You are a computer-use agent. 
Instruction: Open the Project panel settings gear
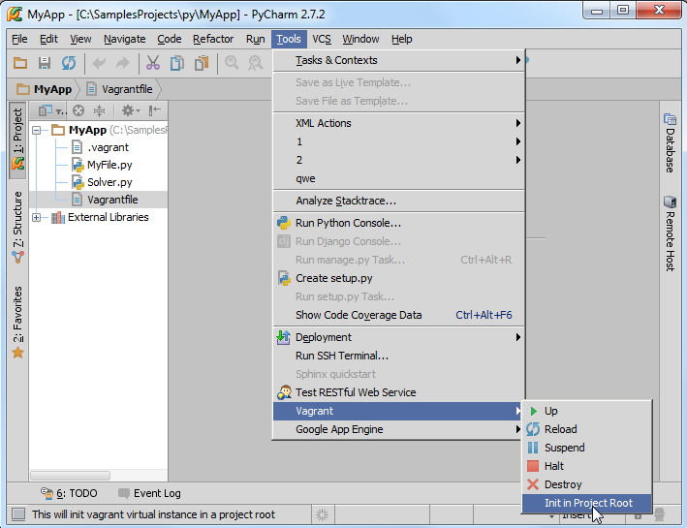click(130, 110)
